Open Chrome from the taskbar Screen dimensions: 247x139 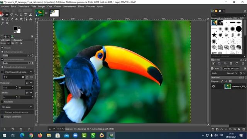point(31,136)
